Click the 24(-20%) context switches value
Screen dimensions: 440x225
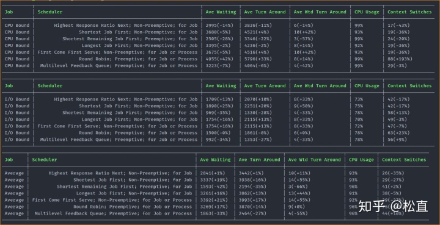[398, 39]
